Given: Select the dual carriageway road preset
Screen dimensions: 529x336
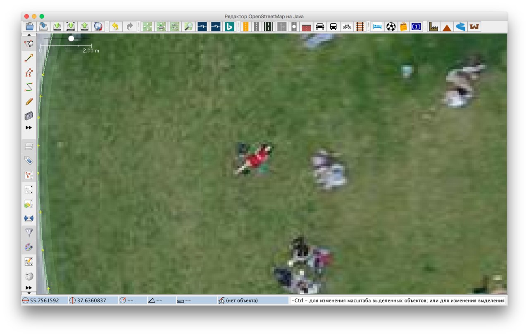Looking at the screenshot, I should click(269, 26).
